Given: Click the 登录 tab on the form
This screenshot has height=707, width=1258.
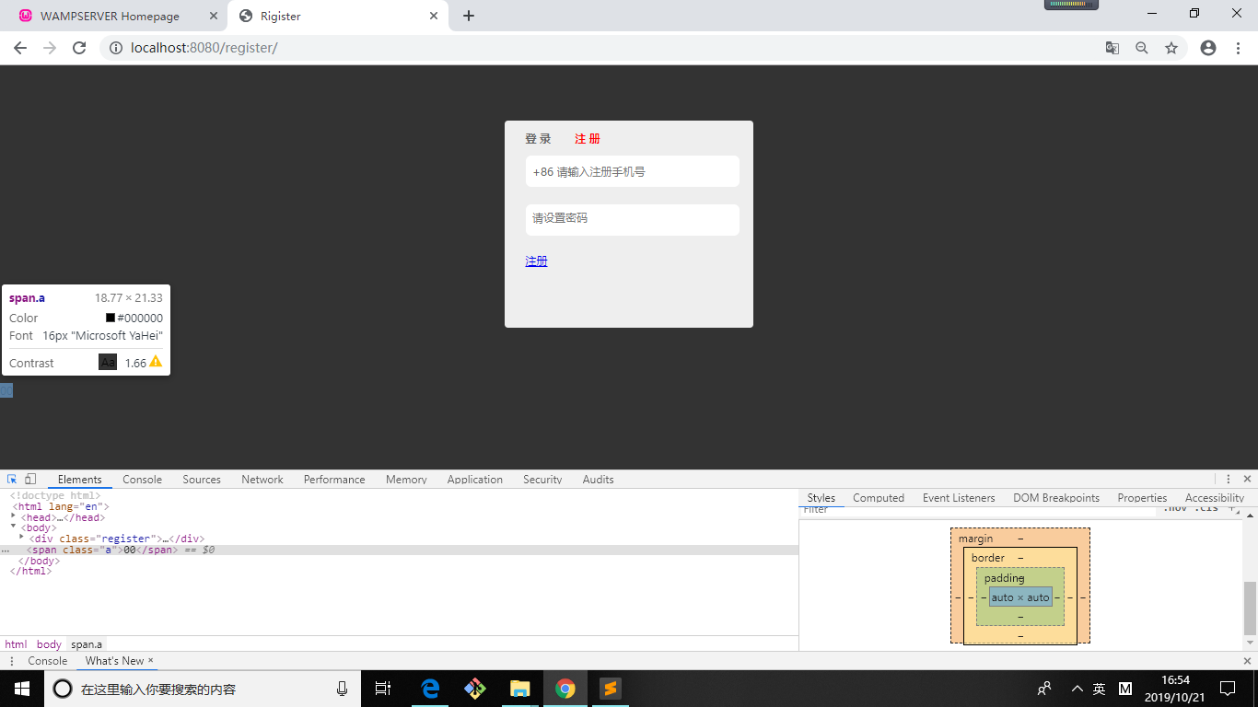Looking at the screenshot, I should tap(538, 139).
